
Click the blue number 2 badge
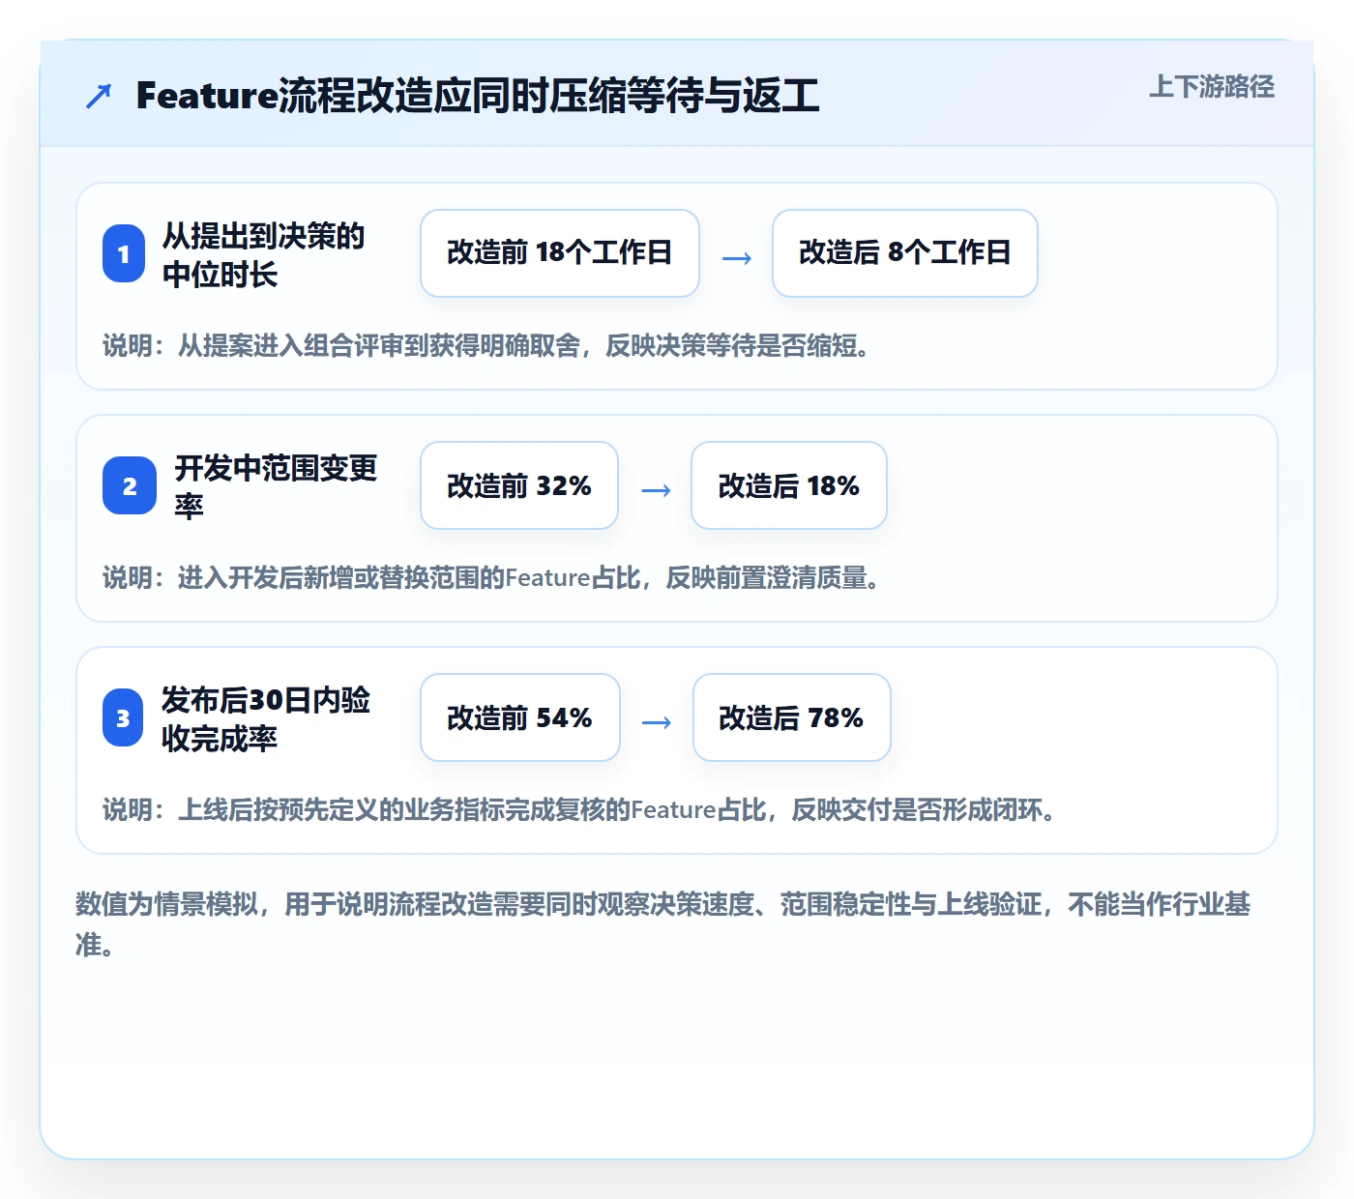[130, 485]
